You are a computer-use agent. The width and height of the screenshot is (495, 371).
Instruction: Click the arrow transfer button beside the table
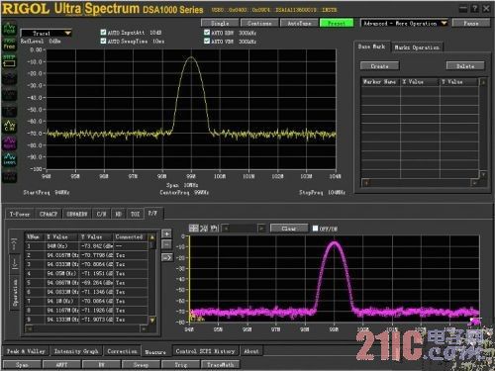point(167,257)
